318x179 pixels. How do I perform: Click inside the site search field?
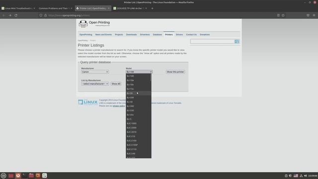pos(212,42)
